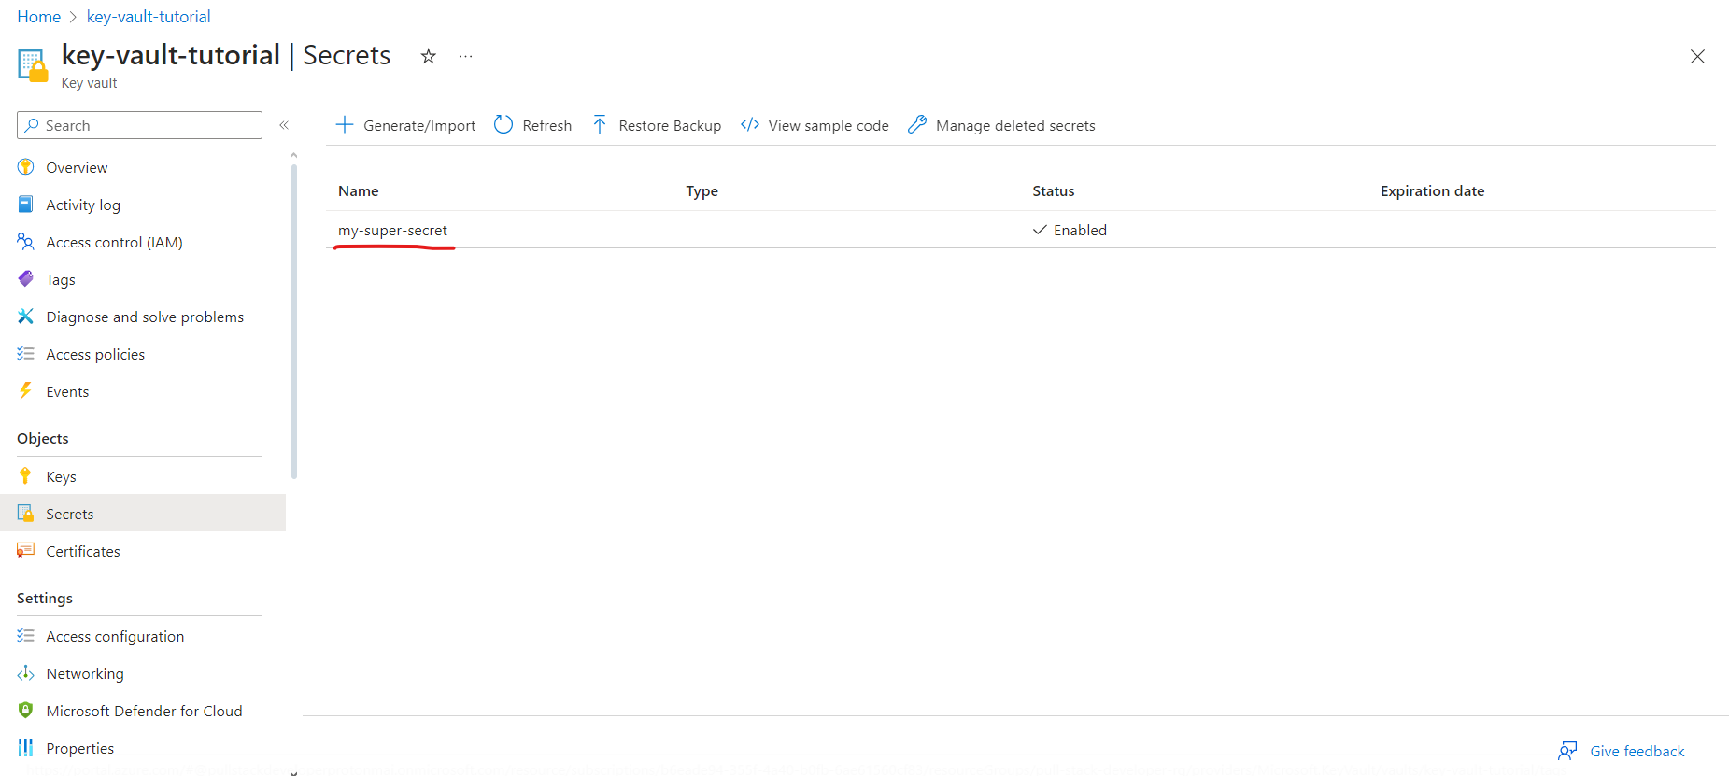Click the Microsoft Defender shield icon
The image size is (1729, 776).
(25, 711)
